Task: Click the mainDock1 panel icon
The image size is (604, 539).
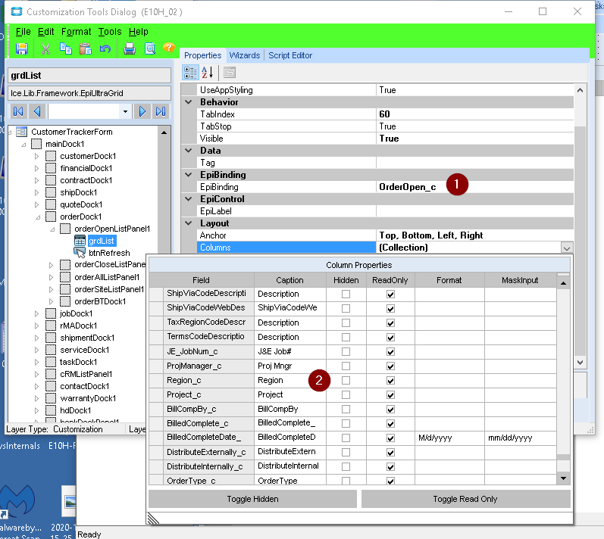Action: click(x=36, y=144)
